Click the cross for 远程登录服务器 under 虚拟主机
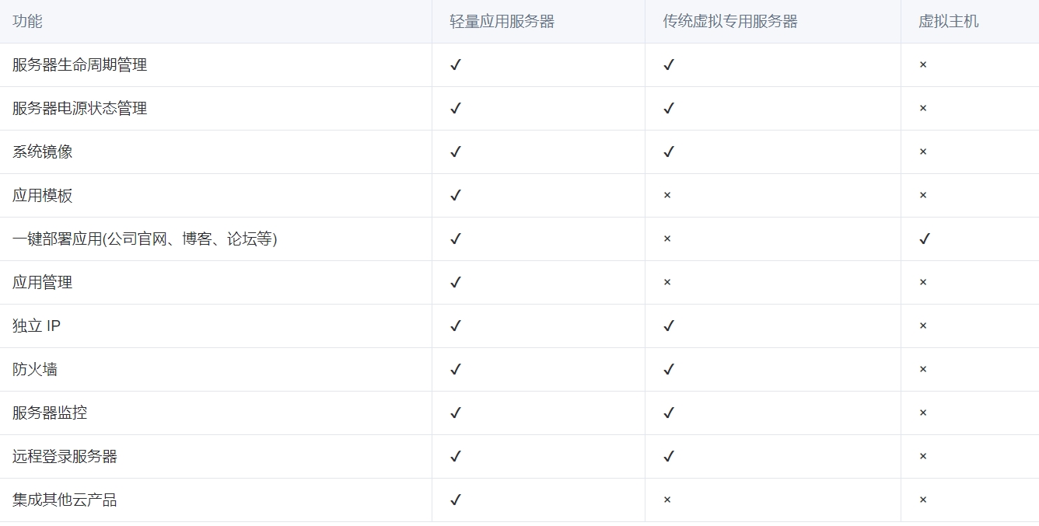Viewport: 1039px width, 526px height. 923,456
